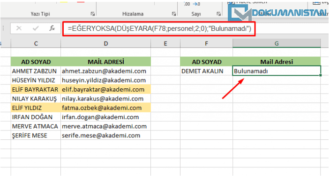Viewport: 330px width, 179px height.
Task: Select the Bulunamadı result cell
Action: (x=277, y=71)
